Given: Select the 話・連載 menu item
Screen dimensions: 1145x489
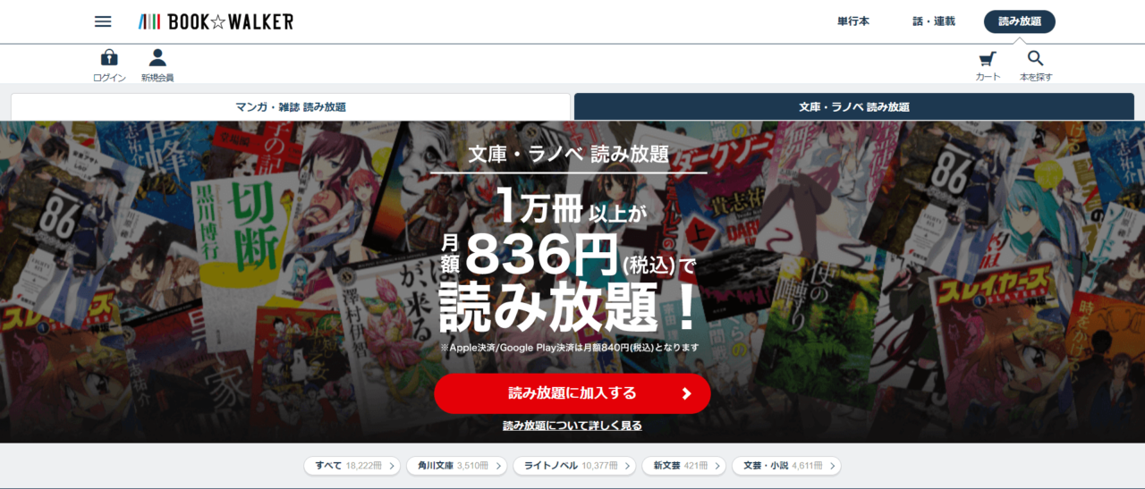Looking at the screenshot, I should (x=933, y=21).
